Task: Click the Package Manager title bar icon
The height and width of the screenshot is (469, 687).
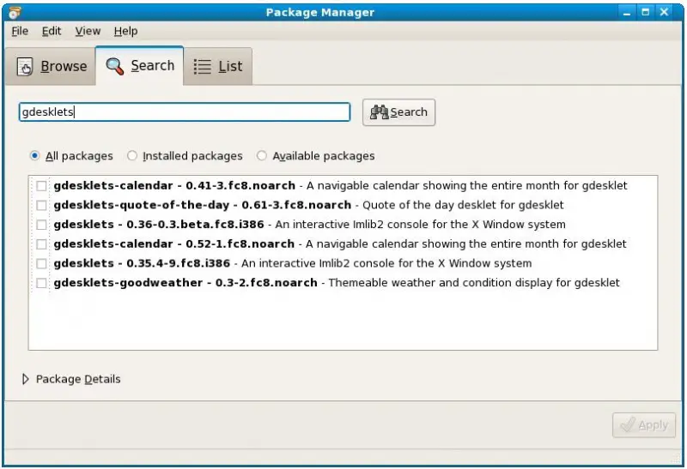Action: coord(13,12)
